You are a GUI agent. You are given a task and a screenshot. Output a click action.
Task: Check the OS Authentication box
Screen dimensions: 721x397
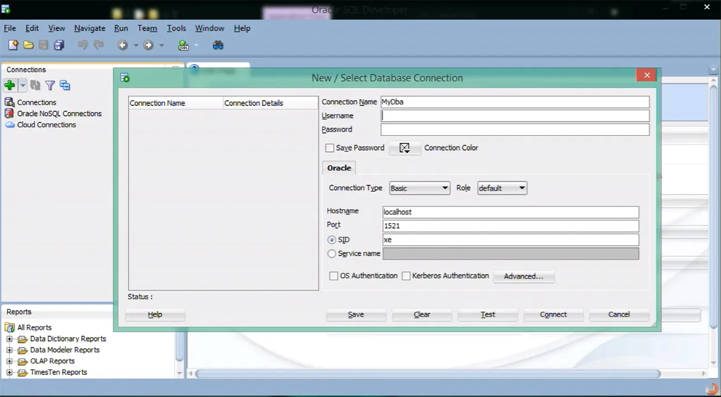tap(334, 276)
